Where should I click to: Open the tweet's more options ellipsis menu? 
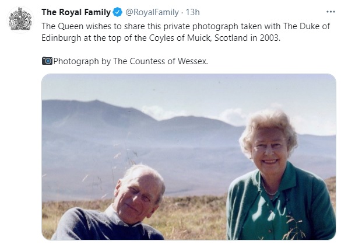[x=331, y=12]
